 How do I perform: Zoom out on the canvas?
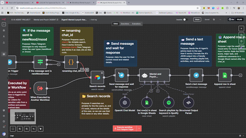(x=27, y=129)
